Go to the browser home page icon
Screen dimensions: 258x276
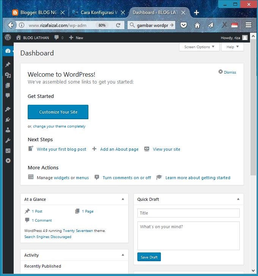pos(197,25)
